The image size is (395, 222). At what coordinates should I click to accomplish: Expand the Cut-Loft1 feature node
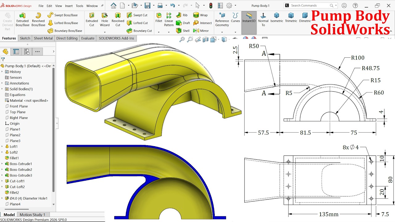pyautogui.click(x=2, y=181)
